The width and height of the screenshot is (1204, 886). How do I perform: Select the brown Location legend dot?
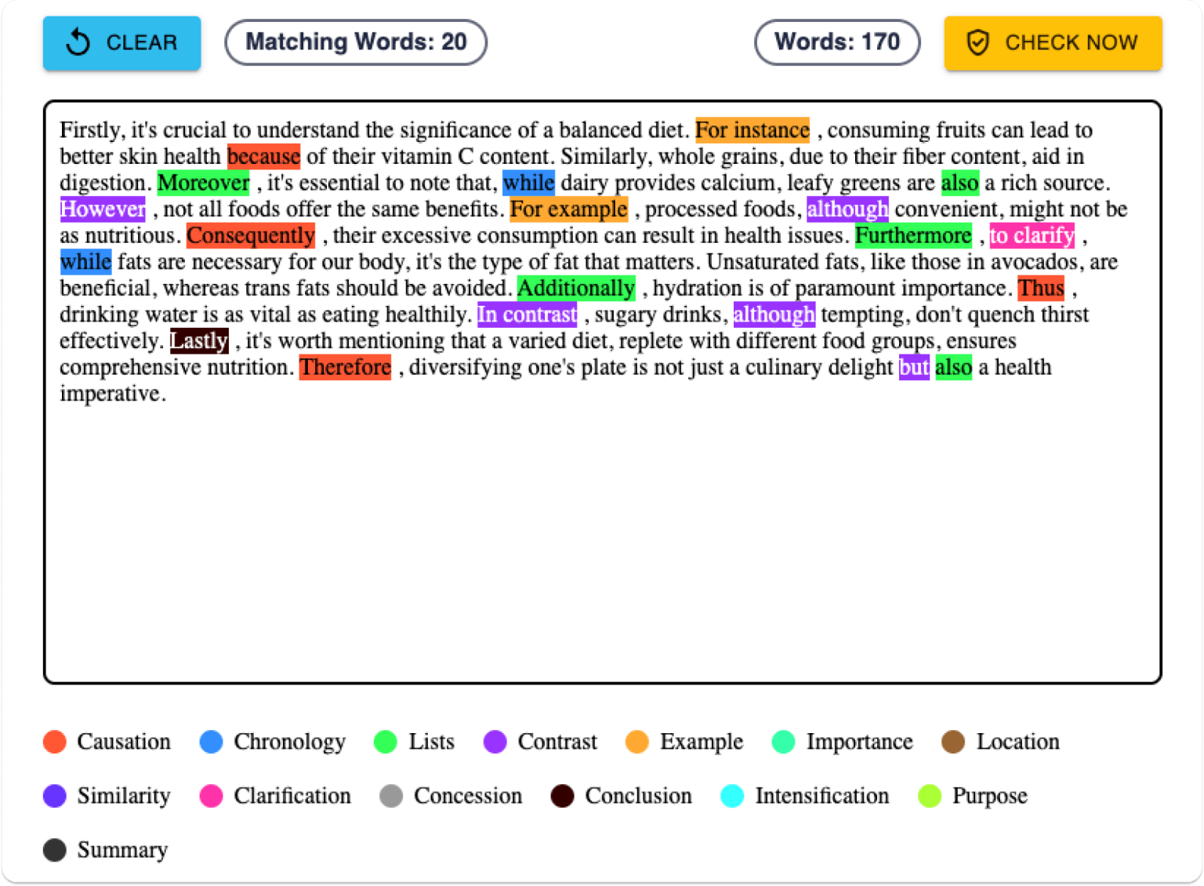pos(955,741)
